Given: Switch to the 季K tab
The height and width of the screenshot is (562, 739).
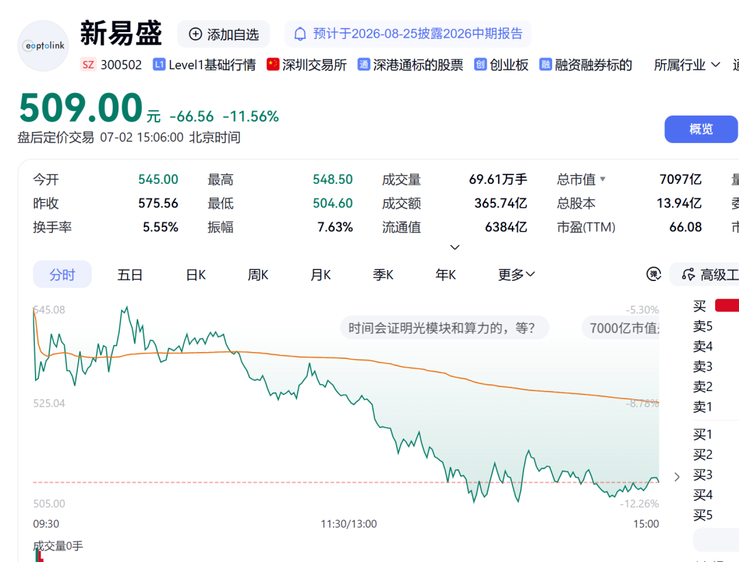Looking at the screenshot, I should 383,275.
